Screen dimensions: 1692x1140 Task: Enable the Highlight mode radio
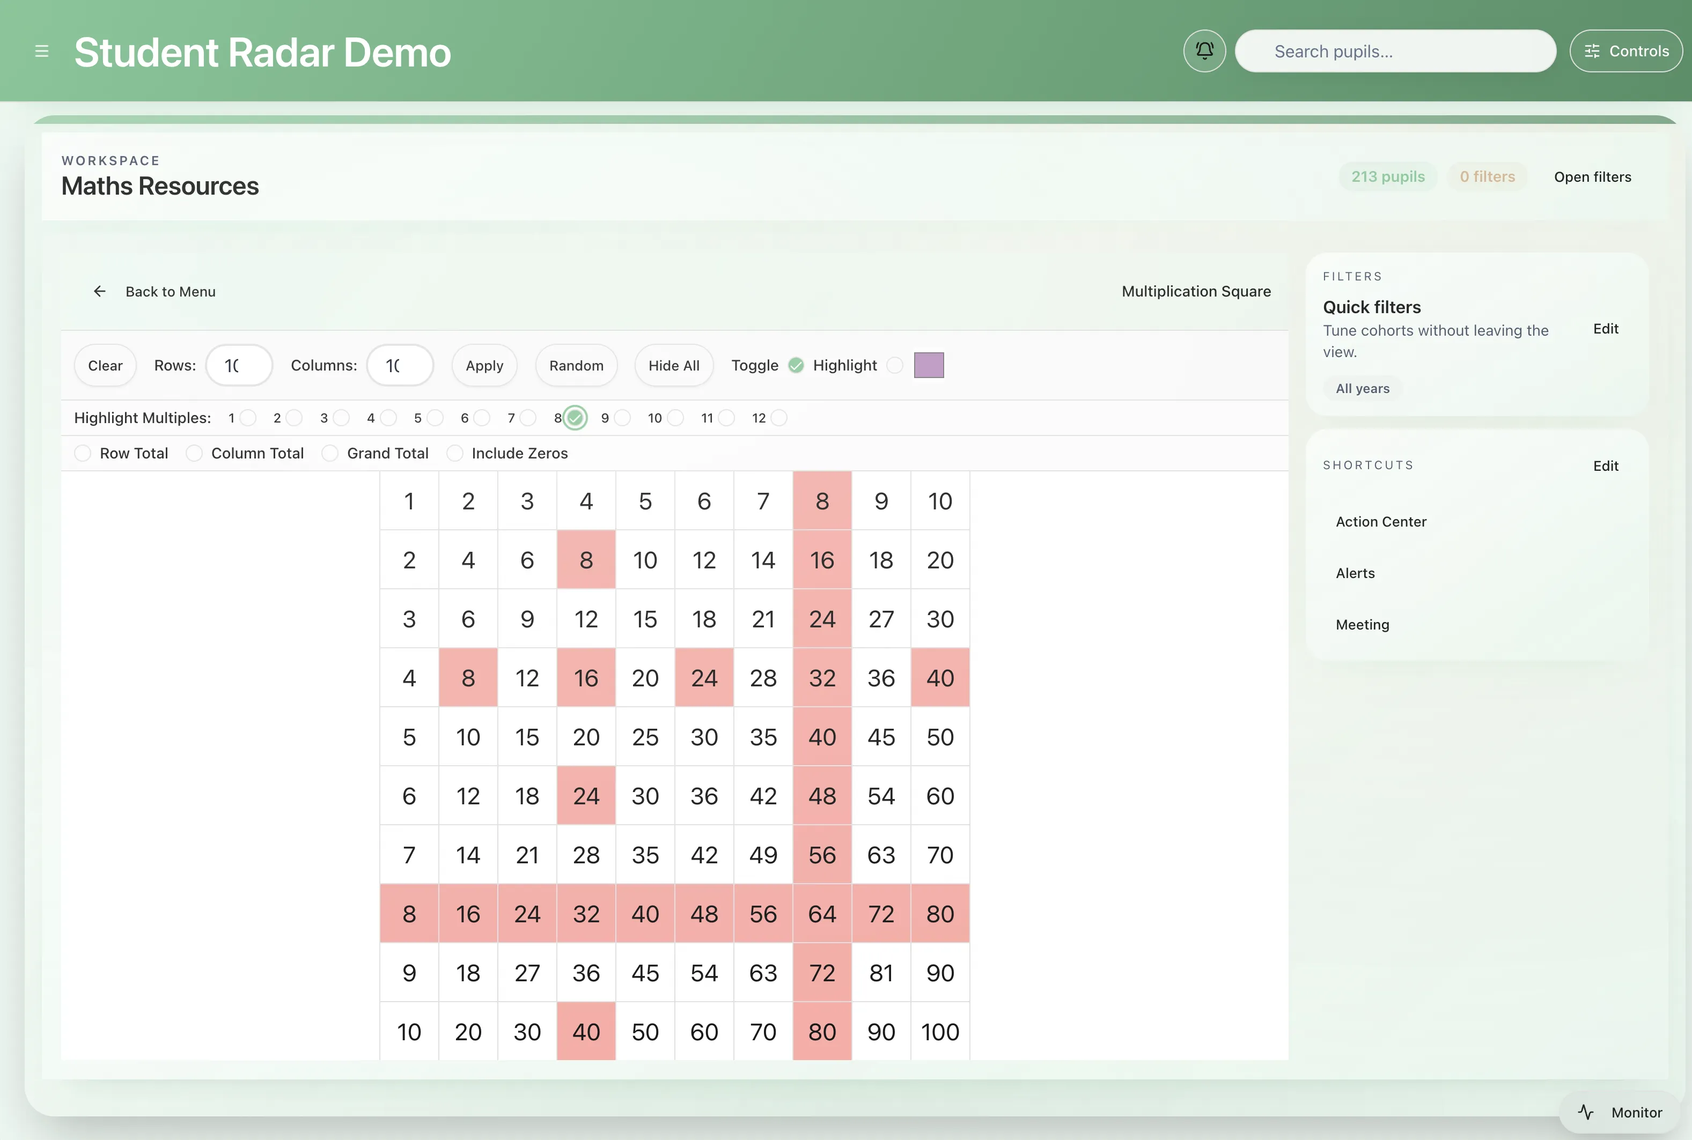click(x=895, y=365)
